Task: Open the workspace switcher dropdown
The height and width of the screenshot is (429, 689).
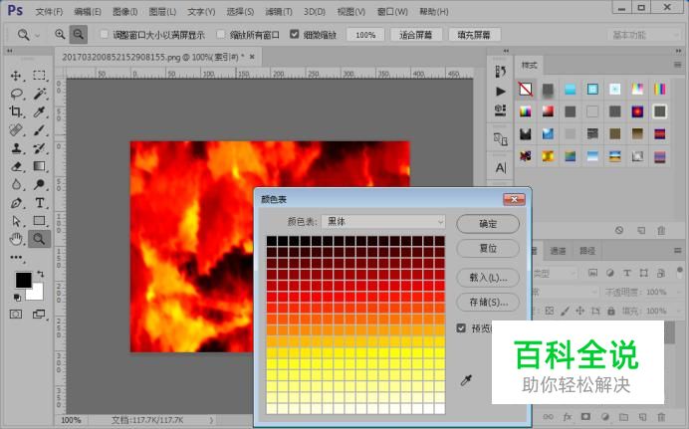Action: pyautogui.click(x=644, y=35)
